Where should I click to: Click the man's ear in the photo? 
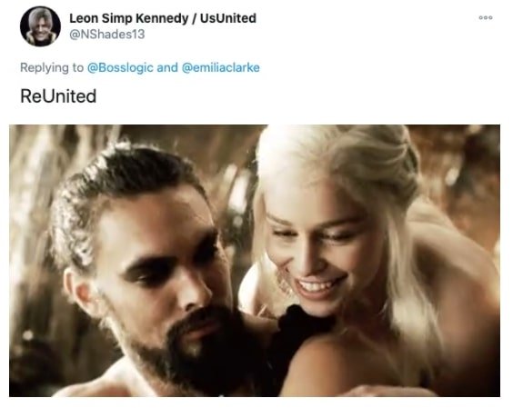click(78, 289)
